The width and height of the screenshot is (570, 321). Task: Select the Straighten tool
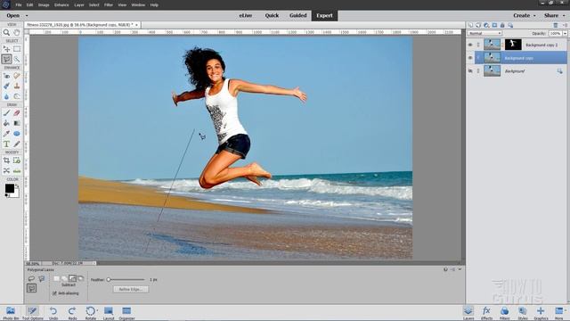click(x=17, y=170)
